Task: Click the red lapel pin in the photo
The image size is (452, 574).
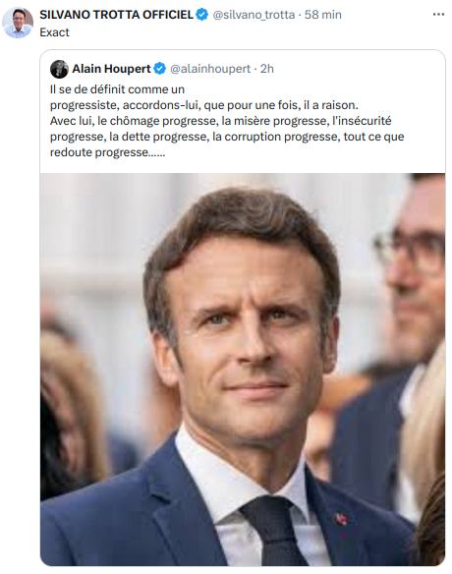Action: 342,519
